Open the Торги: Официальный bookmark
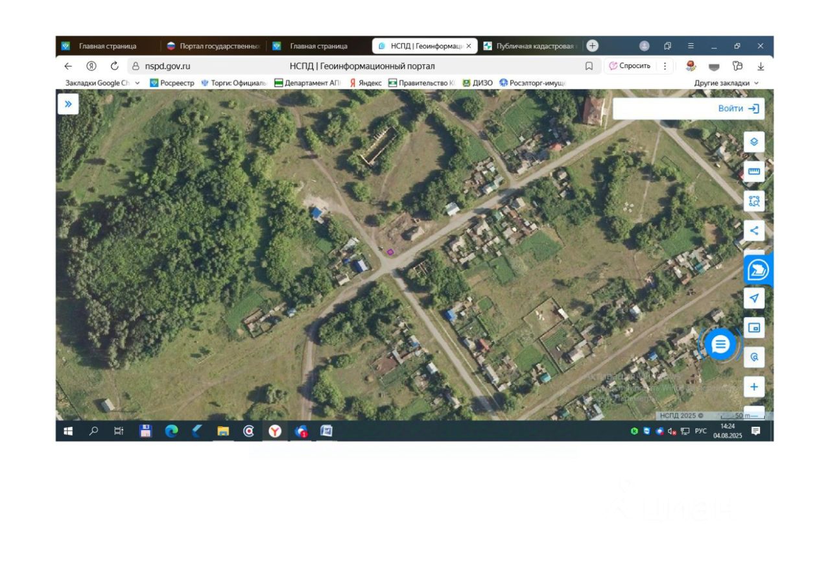The height and width of the screenshot is (586, 830). coord(233,83)
